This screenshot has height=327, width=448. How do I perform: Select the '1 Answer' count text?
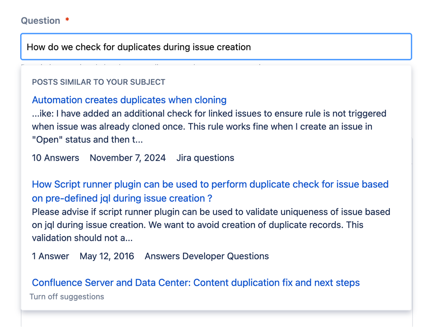[50, 256]
